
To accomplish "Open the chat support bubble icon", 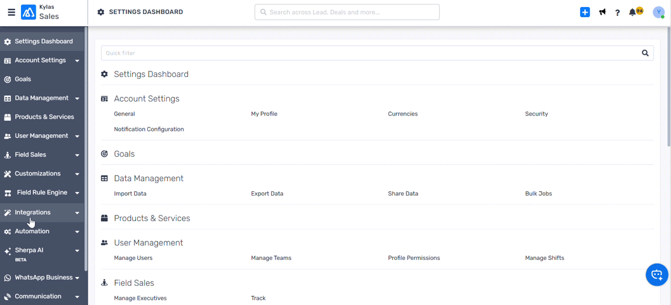I will click(656, 275).
